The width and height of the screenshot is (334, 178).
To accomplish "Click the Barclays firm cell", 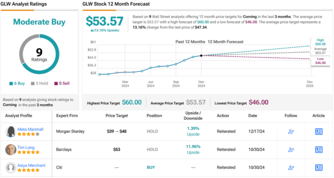I will pos(64,149).
